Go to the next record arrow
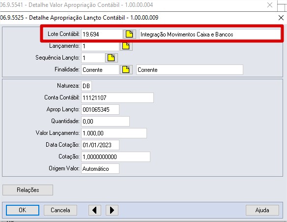This screenshot has height=222, width=287. tap(112, 210)
